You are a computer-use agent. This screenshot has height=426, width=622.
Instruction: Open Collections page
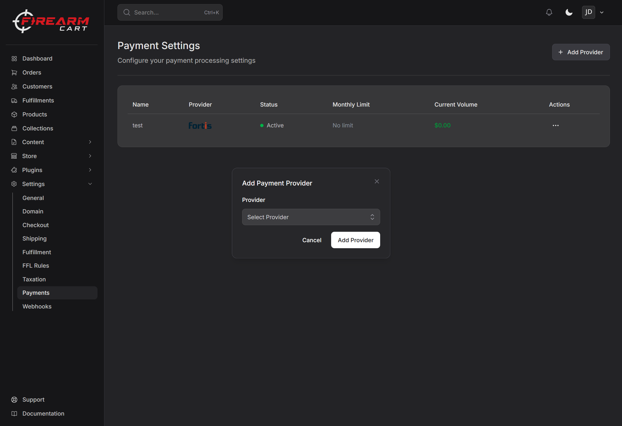click(x=38, y=128)
